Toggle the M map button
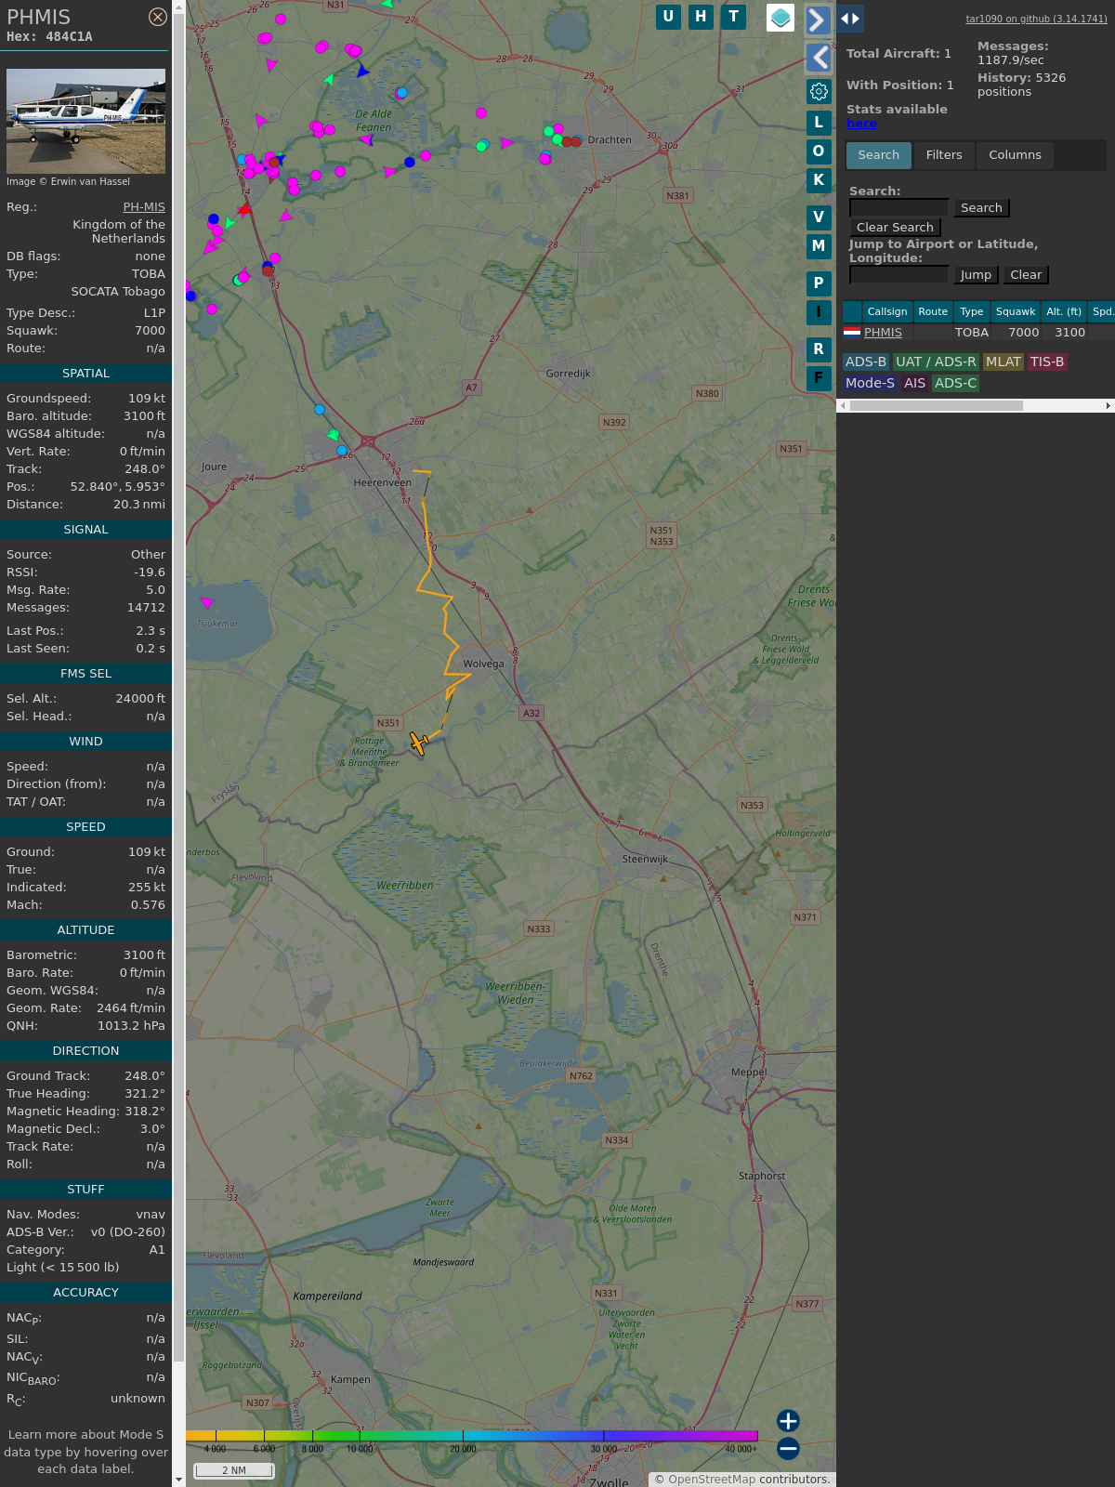The width and height of the screenshot is (1115, 1487). (x=819, y=246)
